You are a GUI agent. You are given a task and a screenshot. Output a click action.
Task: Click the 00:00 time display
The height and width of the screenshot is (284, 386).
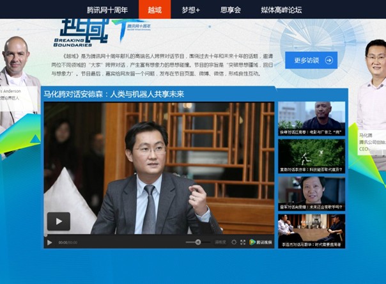(x=68, y=242)
